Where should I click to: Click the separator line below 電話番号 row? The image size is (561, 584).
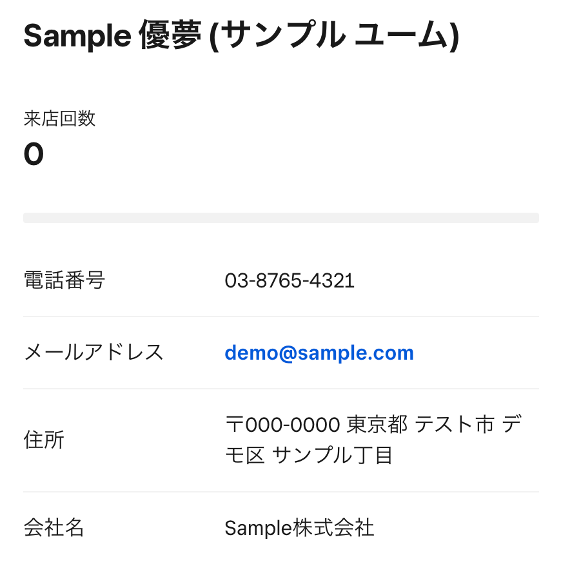280,316
